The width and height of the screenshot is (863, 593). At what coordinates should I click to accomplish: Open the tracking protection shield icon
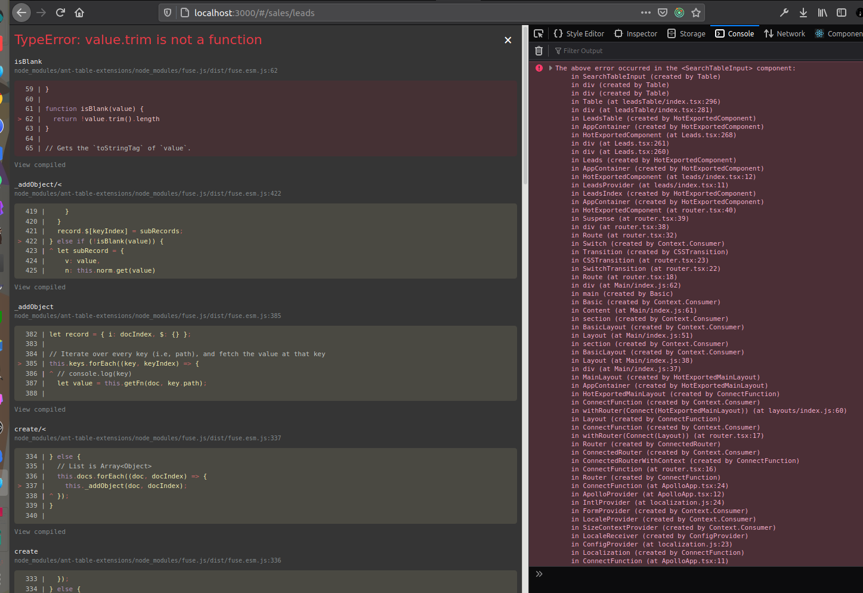[x=168, y=13]
